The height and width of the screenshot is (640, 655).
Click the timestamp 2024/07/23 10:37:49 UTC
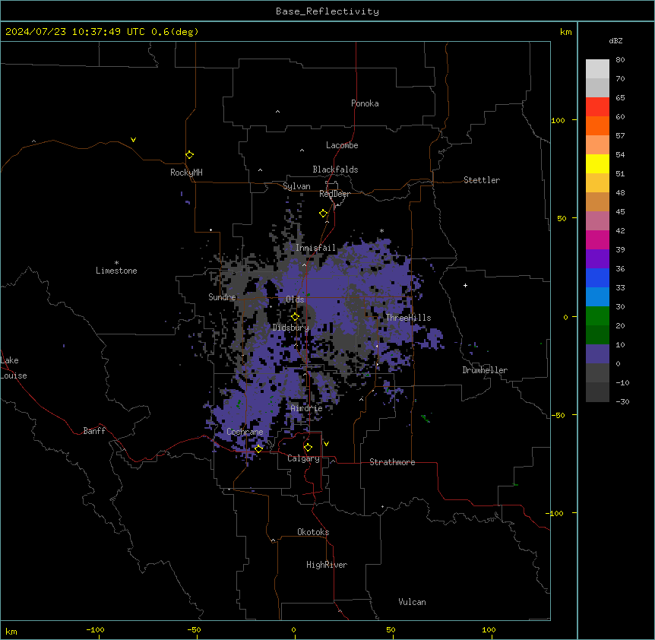[x=75, y=32]
